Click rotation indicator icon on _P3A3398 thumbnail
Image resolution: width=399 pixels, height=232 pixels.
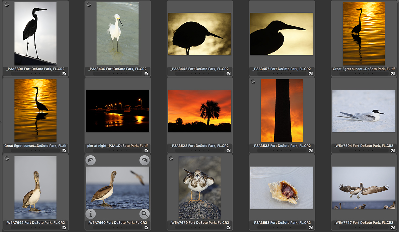pos(7,4)
